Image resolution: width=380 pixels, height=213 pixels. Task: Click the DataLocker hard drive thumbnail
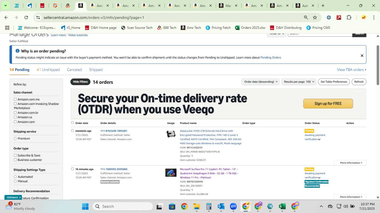coord(171,134)
